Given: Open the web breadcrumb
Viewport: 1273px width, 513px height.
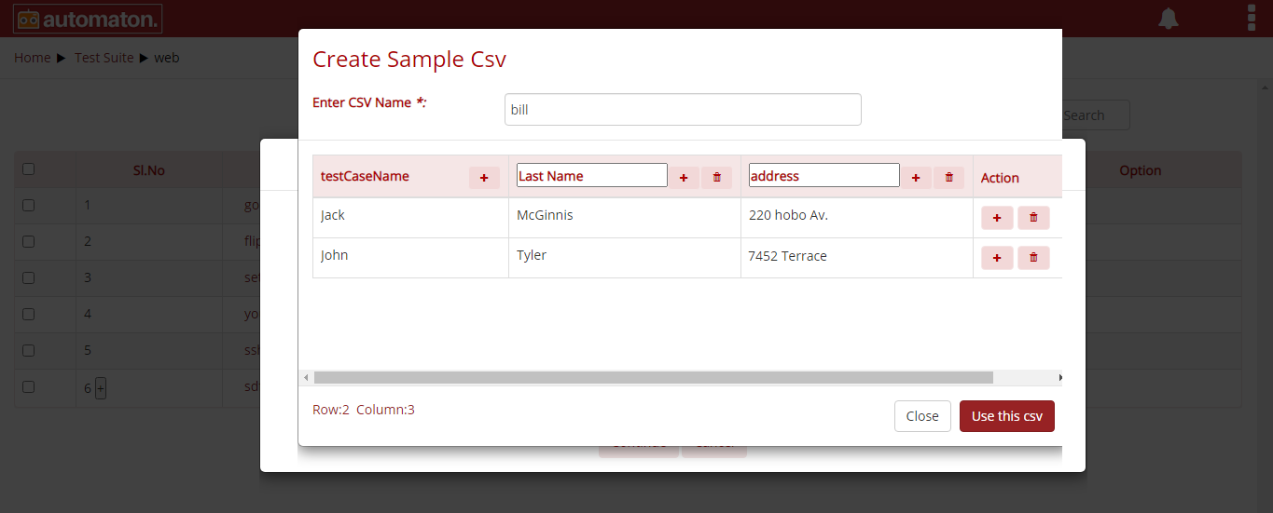Looking at the screenshot, I should [x=167, y=58].
